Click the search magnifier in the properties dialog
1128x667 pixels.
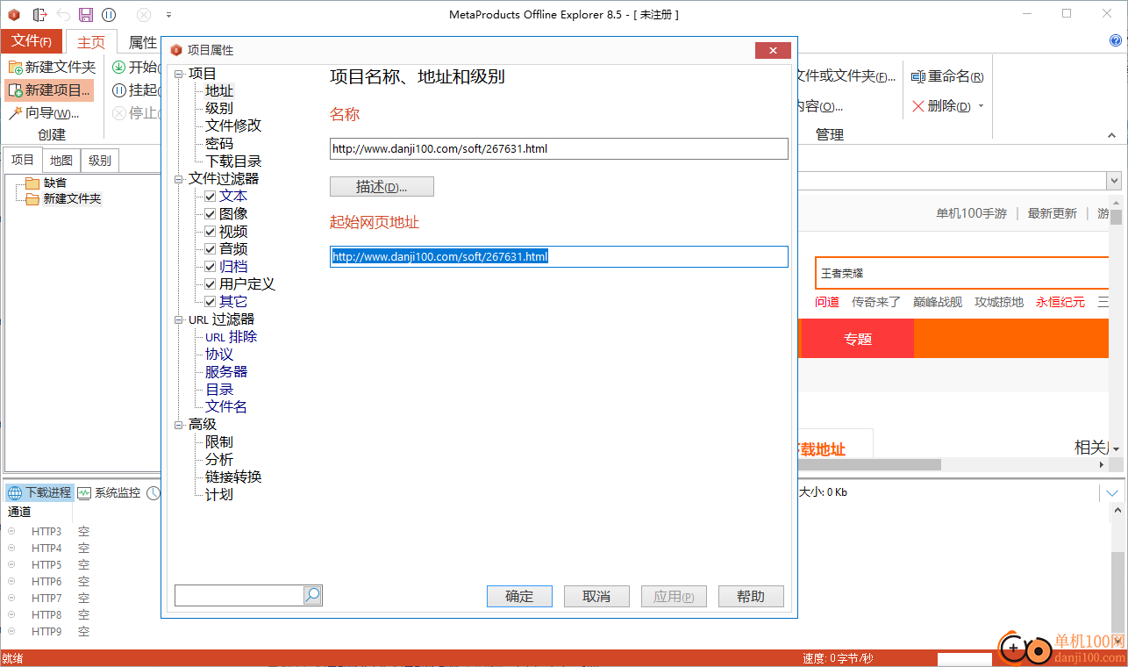pos(313,595)
